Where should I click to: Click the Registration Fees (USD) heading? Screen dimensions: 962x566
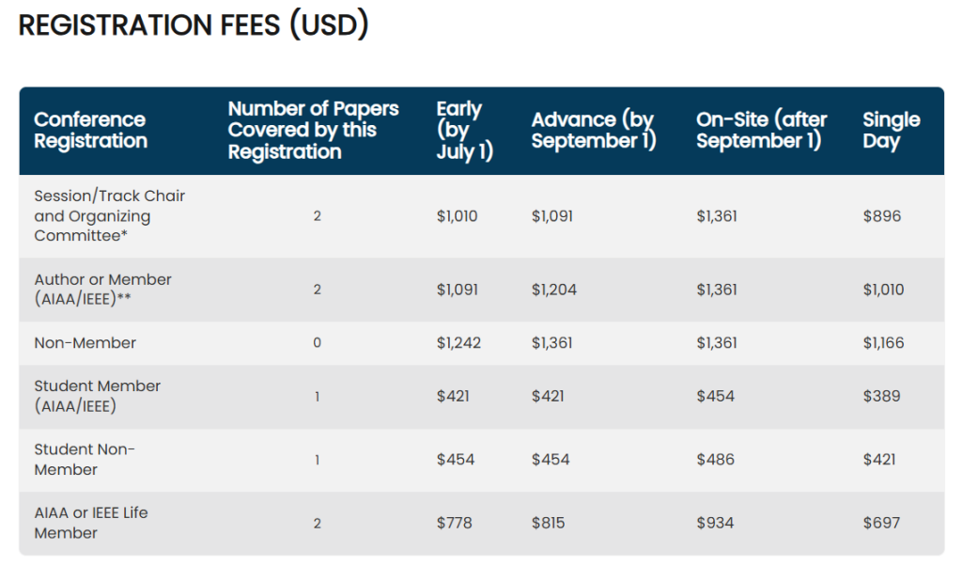click(193, 25)
